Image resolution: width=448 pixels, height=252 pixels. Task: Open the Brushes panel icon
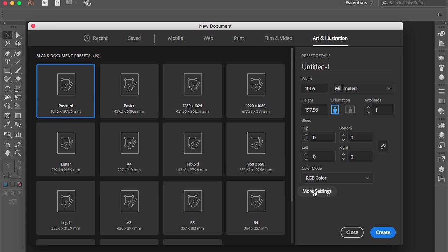point(441,67)
